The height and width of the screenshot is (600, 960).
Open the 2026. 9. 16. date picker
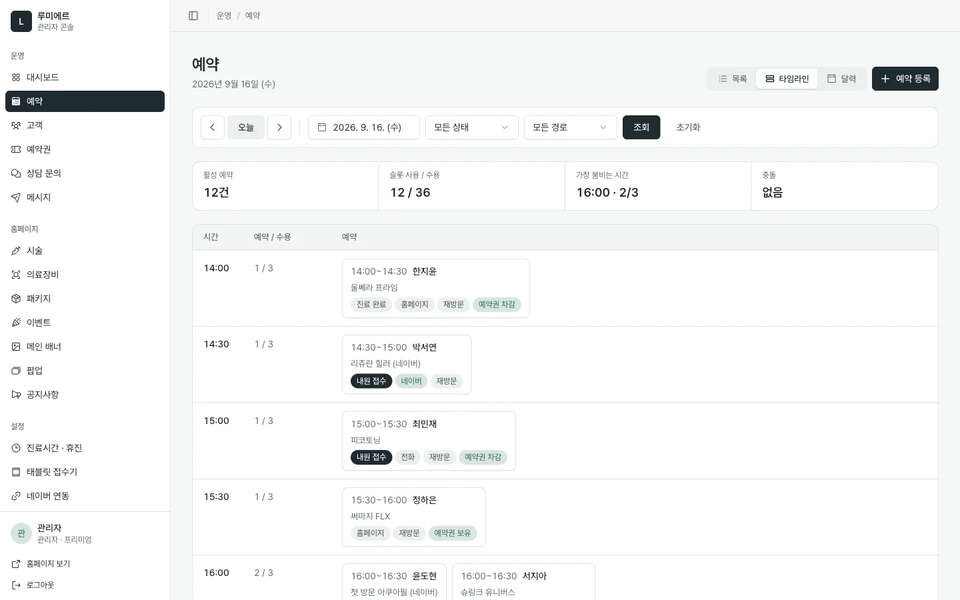point(364,127)
